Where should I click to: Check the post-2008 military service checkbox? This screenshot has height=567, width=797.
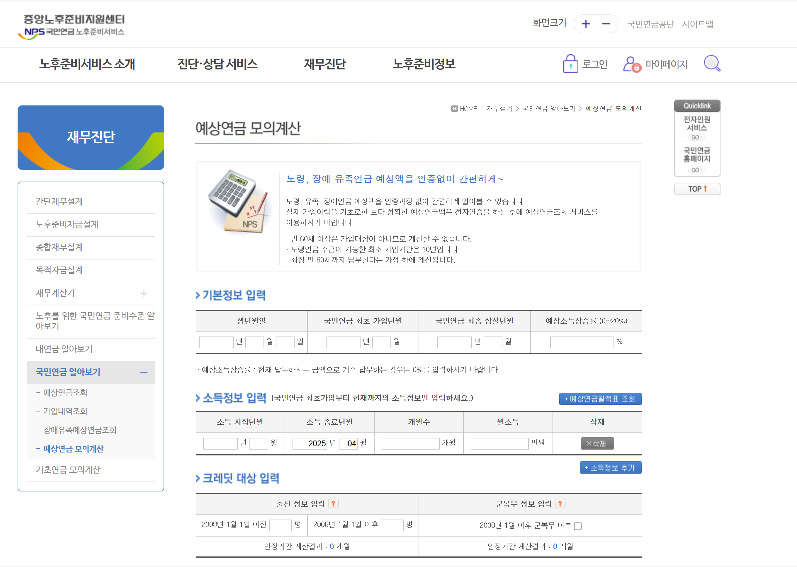[x=578, y=526]
